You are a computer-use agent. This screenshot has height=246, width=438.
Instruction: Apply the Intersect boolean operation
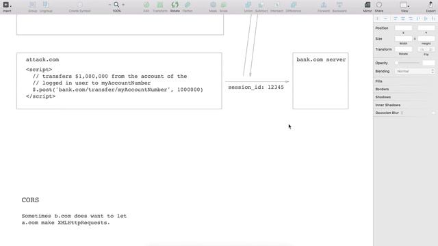[276, 5]
